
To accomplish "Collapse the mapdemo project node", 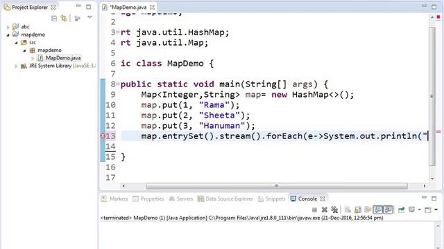I will pos(8,35).
